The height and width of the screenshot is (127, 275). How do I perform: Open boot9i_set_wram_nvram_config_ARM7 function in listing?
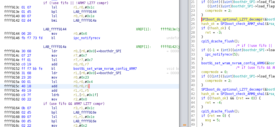click(105, 68)
